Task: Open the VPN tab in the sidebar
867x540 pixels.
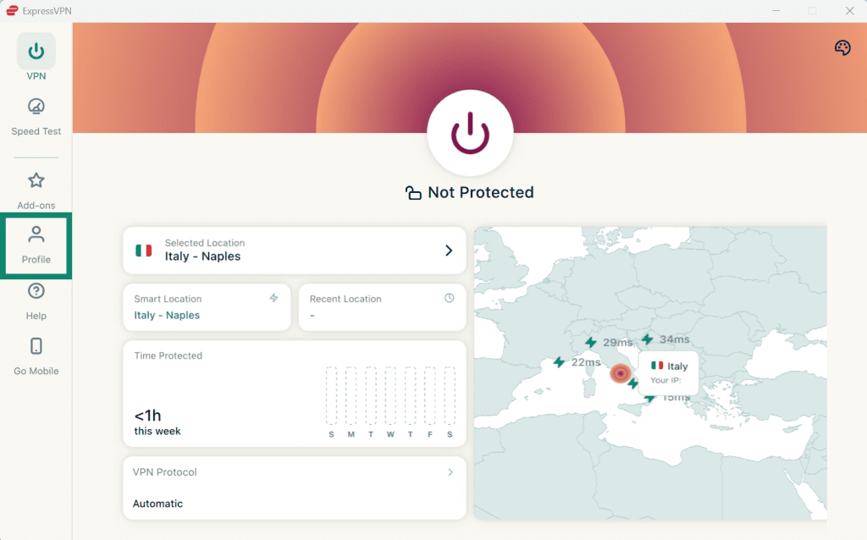Action: [x=36, y=58]
